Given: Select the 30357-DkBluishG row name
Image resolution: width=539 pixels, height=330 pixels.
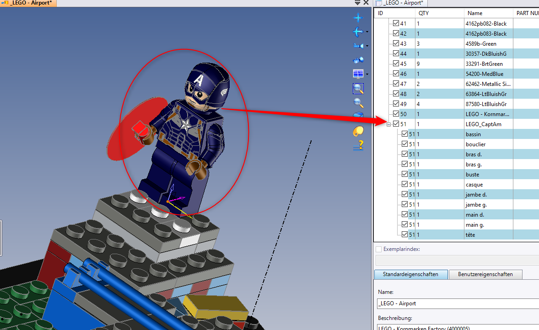Looking at the screenshot, I should (486, 54).
